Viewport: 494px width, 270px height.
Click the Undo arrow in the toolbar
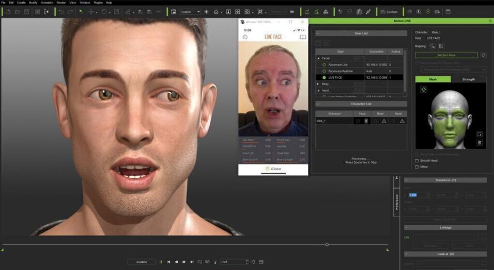61,11
